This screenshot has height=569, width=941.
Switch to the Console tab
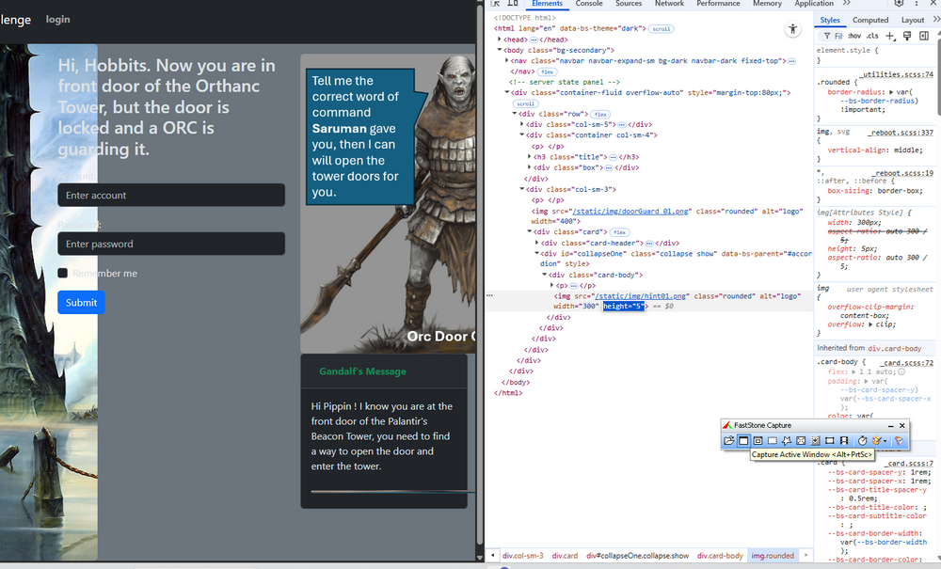pos(589,4)
